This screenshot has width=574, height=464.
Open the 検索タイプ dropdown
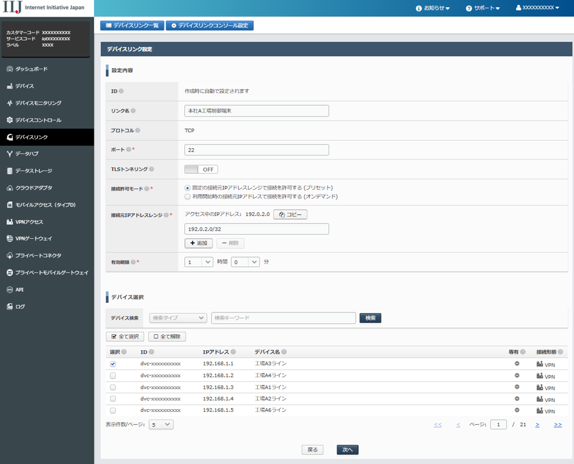[178, 318]
